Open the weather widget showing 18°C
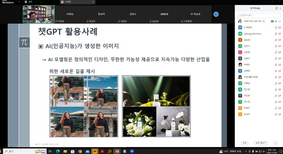 (x=230, y=151)
